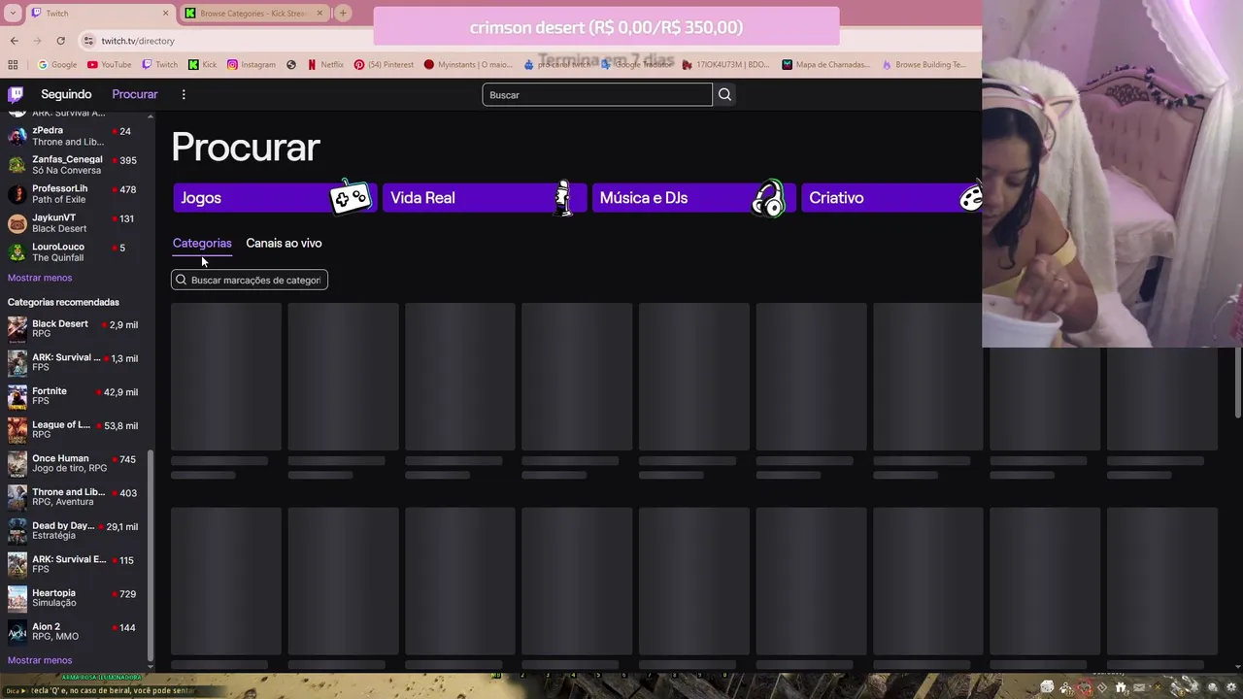The image size is (1243, 699).
Task: Open the Música e DJs category button
Action: 693,198
